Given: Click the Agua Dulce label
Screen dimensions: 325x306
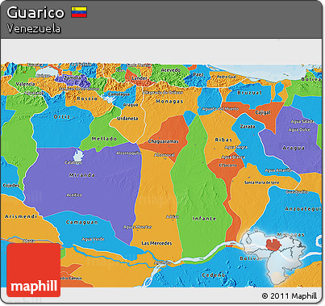Looking at the screenshot, I should tap(299, 130).
